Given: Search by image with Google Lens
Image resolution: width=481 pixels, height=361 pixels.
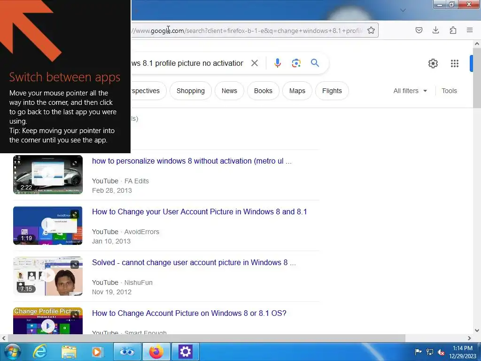Looking at the screenshot, I should click(x=296, y=63).
